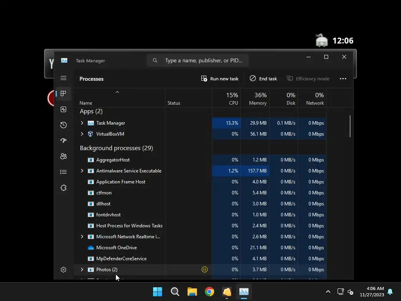This screenshot has height=301, width=401.
Task: Expand the Photos (2) process group
Action: tap(82, 269)
